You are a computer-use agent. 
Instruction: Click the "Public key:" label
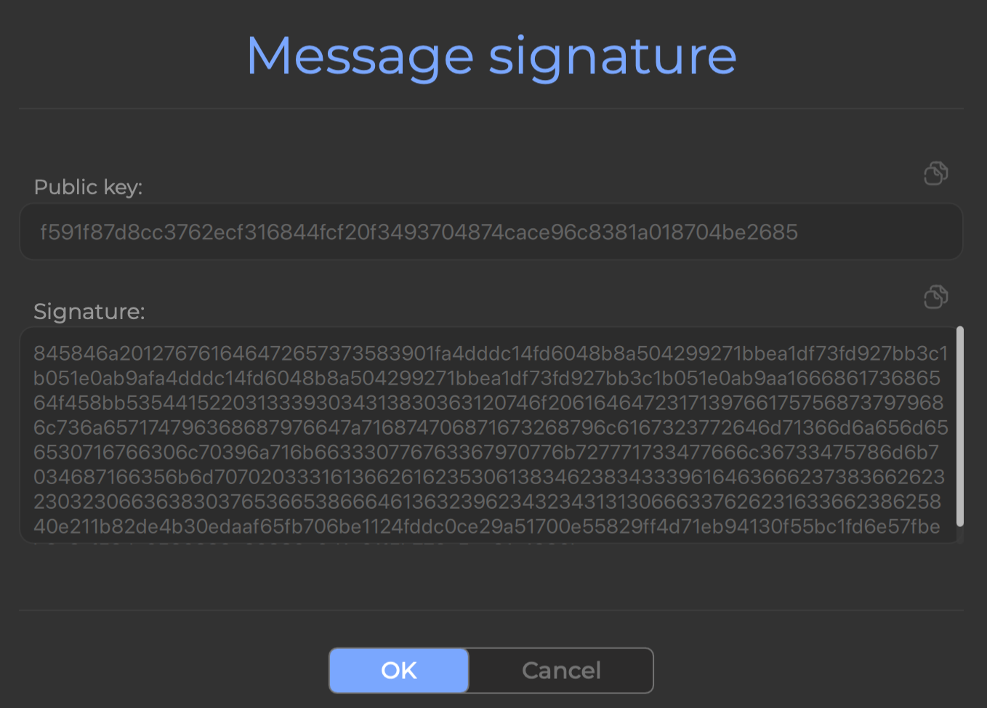(x=88, y=188)
